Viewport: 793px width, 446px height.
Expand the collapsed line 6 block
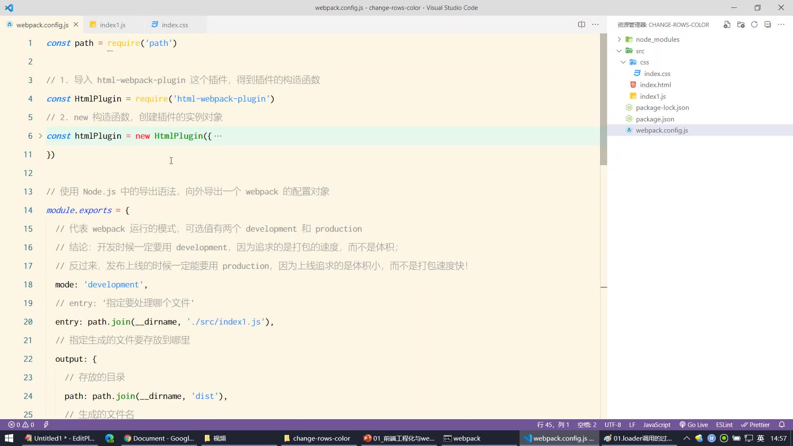tap(40, 135)
